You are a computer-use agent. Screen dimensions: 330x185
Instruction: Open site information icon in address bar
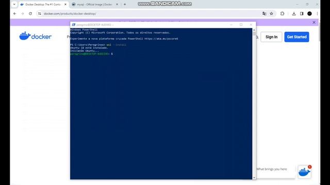pos(40,14)
